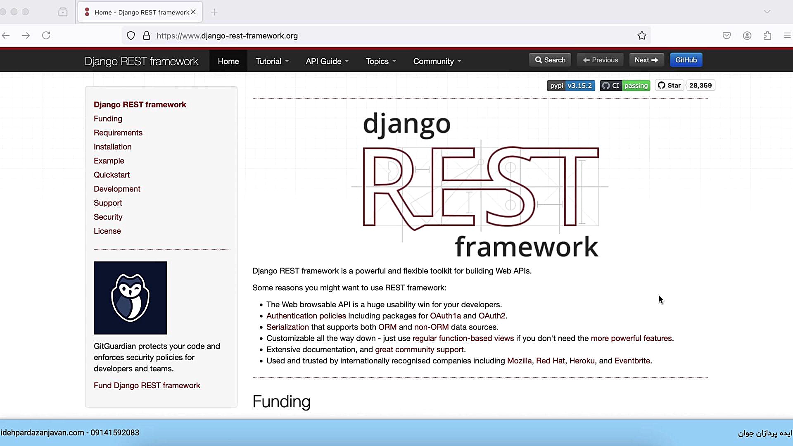
Task: Open the browser hamburger menu
Action: pyautogui.click(x=787, y=36)
